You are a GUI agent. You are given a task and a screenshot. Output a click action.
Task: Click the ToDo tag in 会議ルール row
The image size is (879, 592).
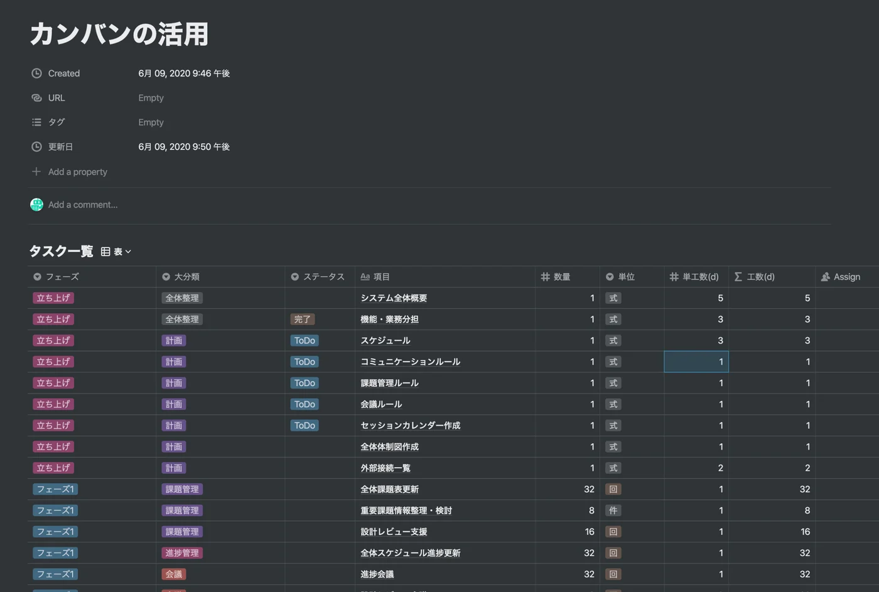pyautogui.click(x=305, y=404)
